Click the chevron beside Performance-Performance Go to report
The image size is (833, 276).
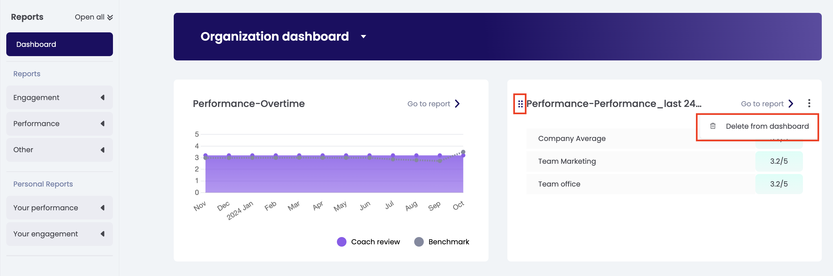pyautogui.click(x=791, y=104)
